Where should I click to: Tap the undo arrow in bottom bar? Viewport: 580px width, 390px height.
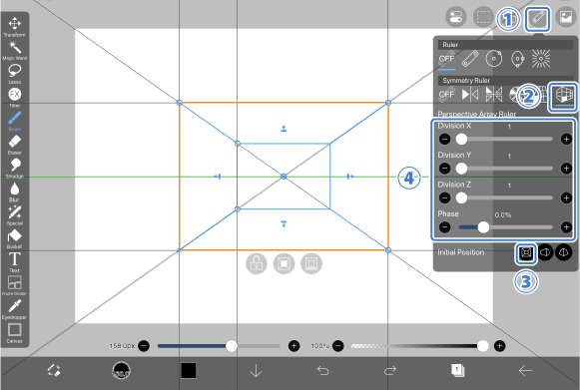322,370
